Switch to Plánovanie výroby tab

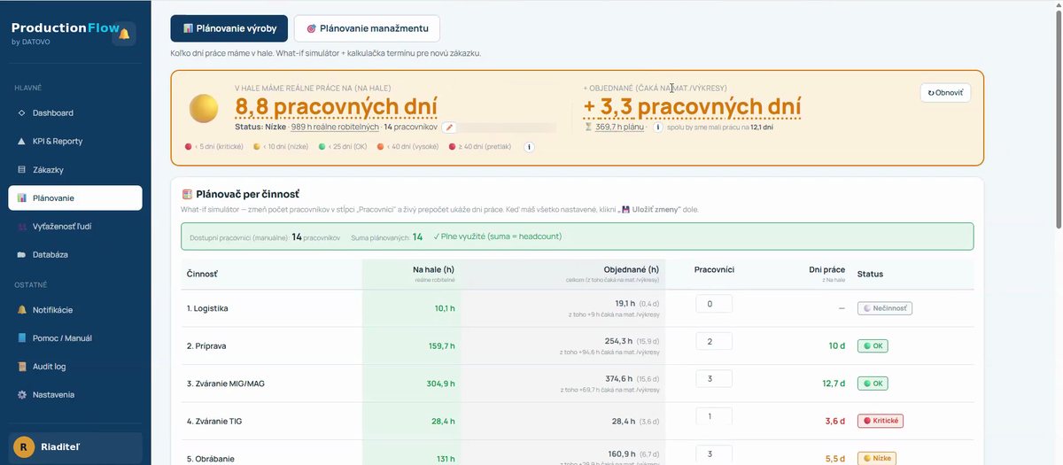229,28
